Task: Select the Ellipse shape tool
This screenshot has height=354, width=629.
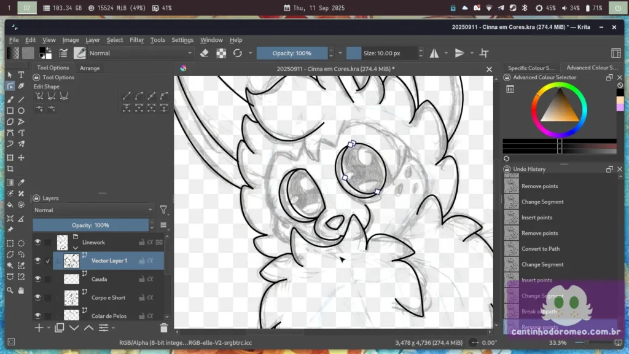Action: point(21,111)
